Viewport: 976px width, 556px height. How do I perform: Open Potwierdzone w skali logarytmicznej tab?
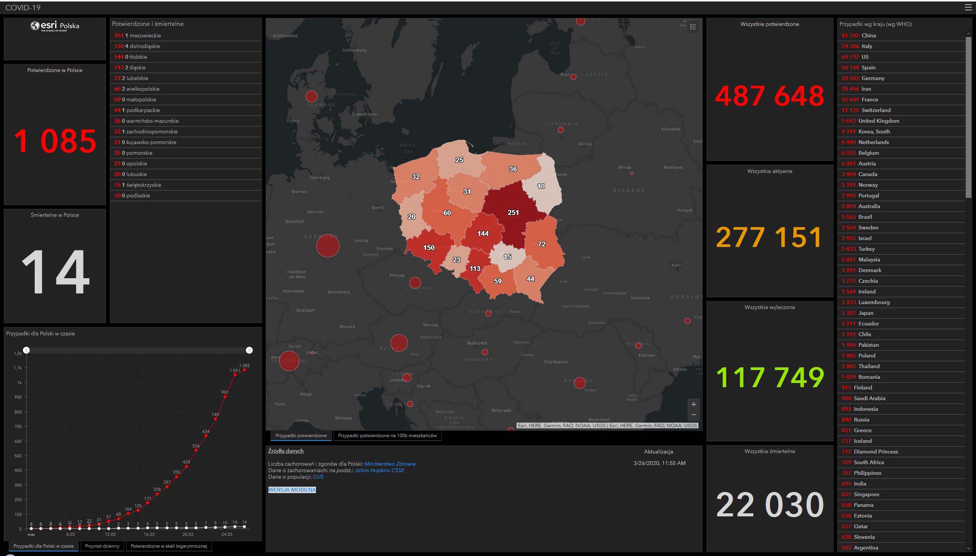coord(169,546)
